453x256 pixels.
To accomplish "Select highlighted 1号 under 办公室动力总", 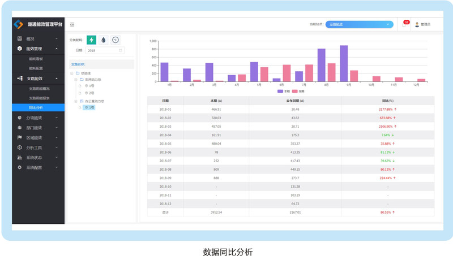I will (x=89, y=107).
